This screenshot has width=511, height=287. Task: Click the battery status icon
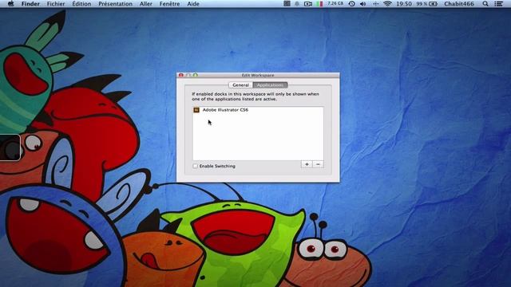coord(433,4)
